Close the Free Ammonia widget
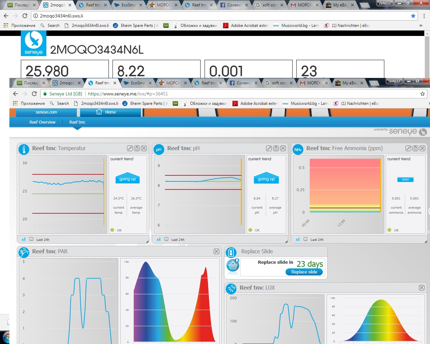Viewport: 430px width, 344px height. coord(422,148)
